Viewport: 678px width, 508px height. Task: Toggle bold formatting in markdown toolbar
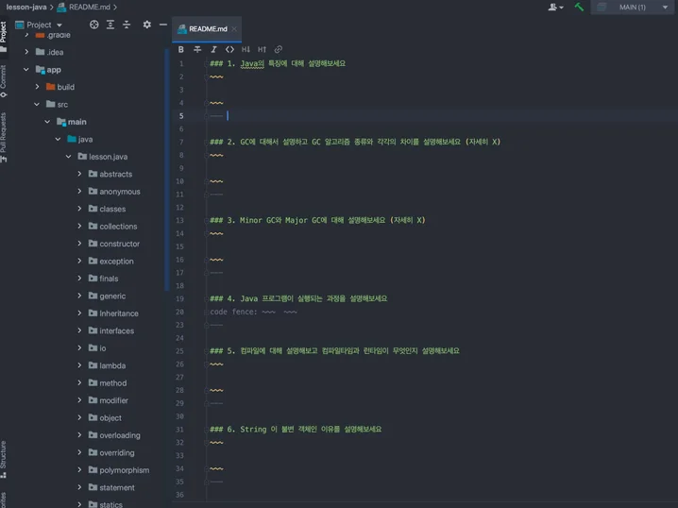[x=180, y=49]
